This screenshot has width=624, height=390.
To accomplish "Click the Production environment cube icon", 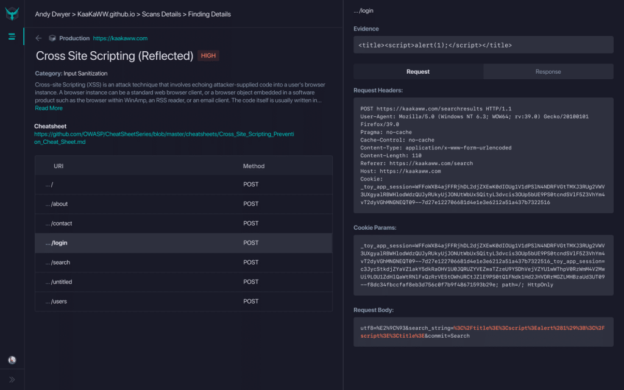I will tap(52, 38).
